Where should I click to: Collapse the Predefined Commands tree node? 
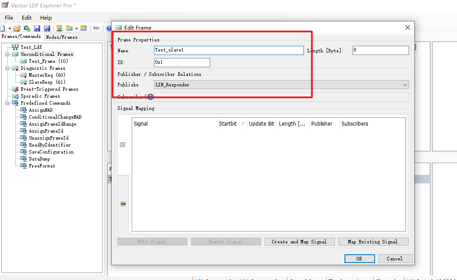[x=7, y=103]
